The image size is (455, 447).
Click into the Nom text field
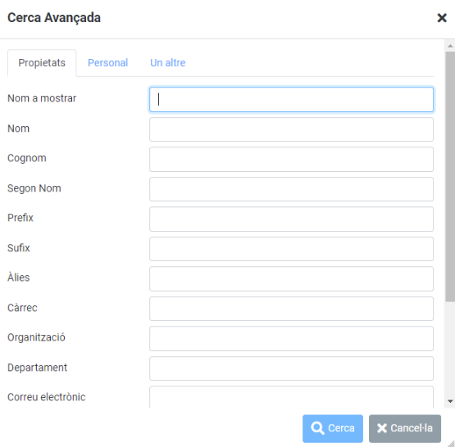pyautogui.click(x=291, y=129)
